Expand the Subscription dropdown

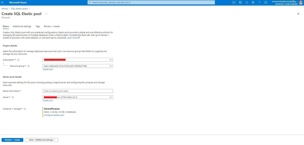pyautogui.click(x=78, y=60)
